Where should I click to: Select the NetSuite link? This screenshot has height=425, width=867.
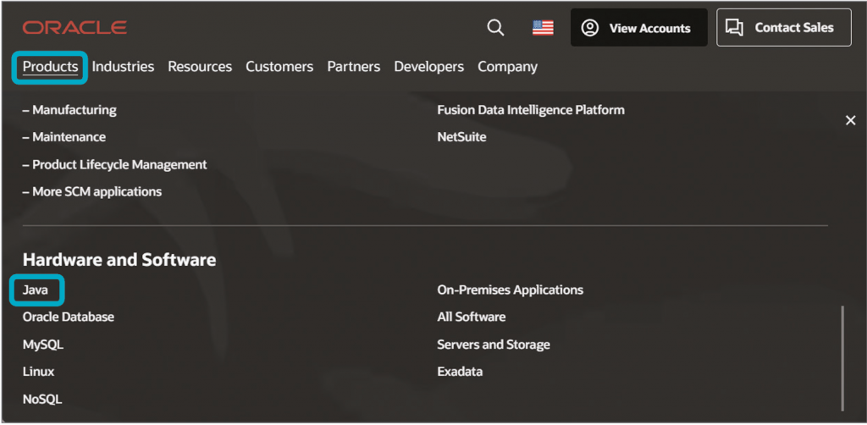coord(461,137)
